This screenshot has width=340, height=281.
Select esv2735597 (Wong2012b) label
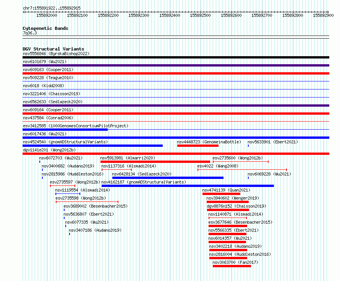pyautogui.click(x=75, y=182)
